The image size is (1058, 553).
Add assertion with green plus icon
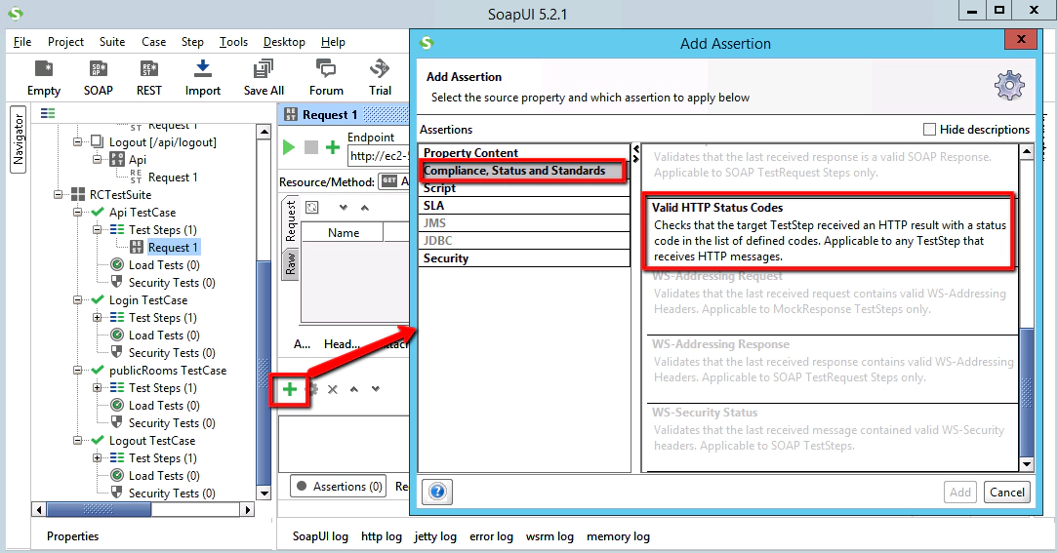click(290, 389)
